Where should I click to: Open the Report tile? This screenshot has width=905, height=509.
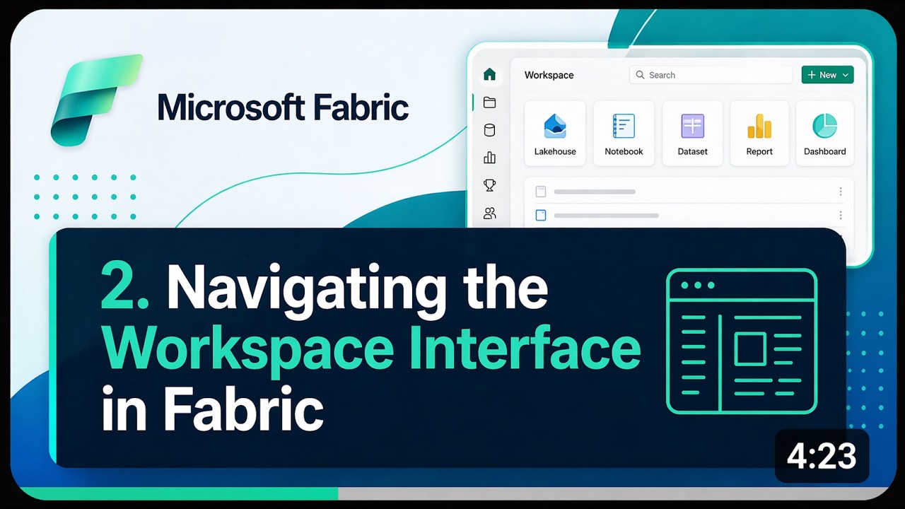tap(759, 134)
